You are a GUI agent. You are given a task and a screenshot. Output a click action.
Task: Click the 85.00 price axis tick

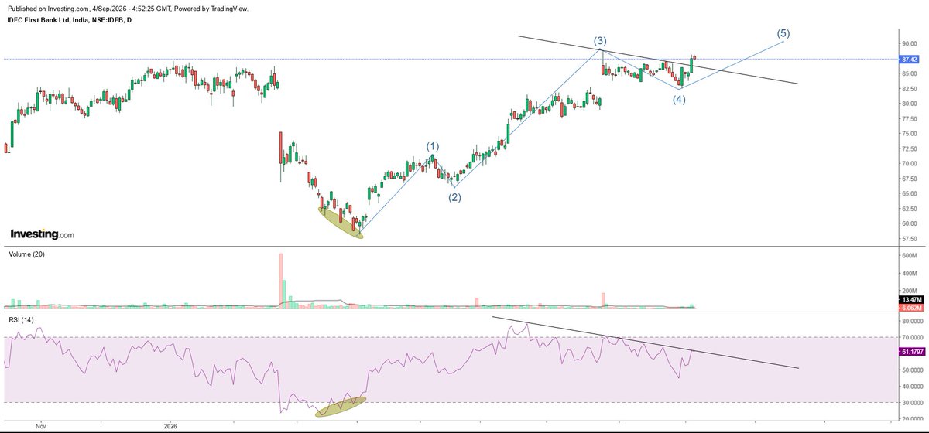pos(909,73)
